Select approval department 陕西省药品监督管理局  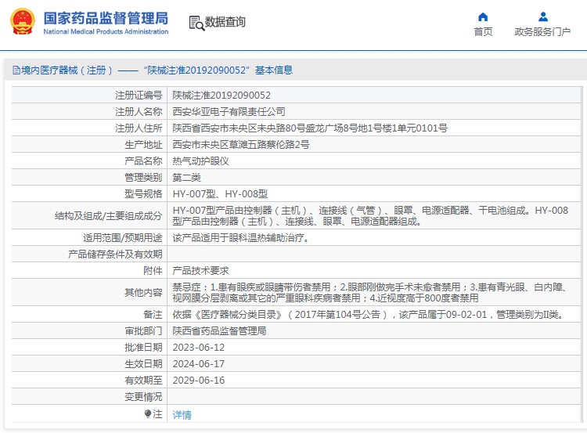219,331
